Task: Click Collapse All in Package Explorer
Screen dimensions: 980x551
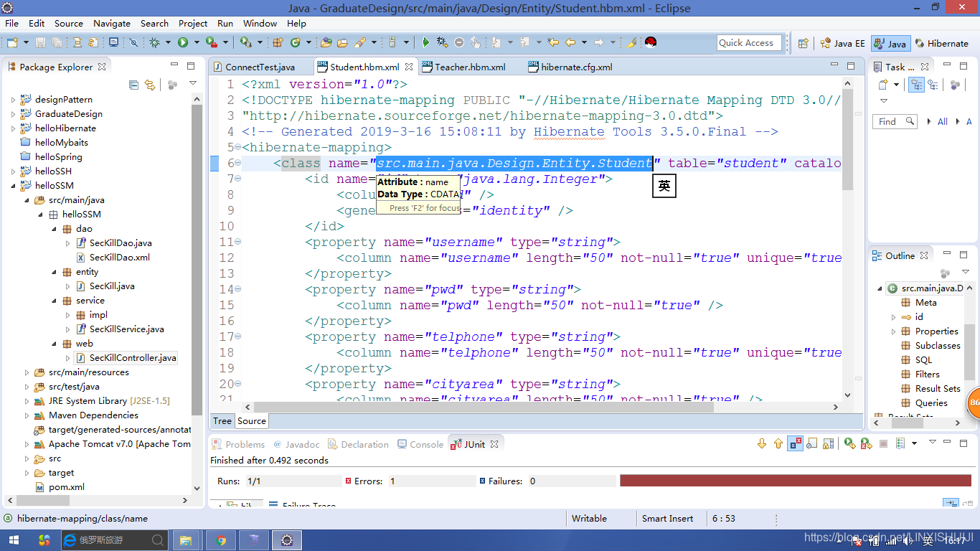Action: point(134,85)
